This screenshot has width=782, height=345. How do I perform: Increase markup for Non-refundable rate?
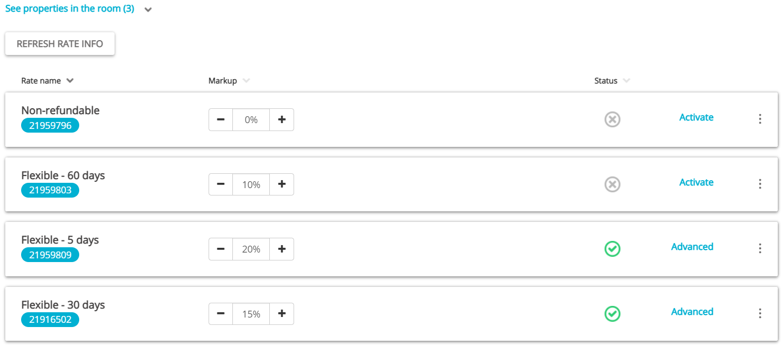click(281, 120)
